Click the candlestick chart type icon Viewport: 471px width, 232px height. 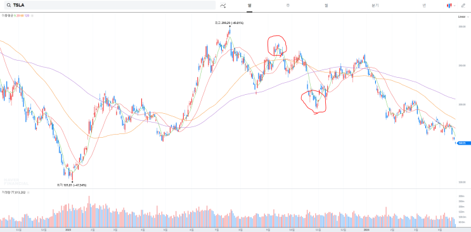449,6
